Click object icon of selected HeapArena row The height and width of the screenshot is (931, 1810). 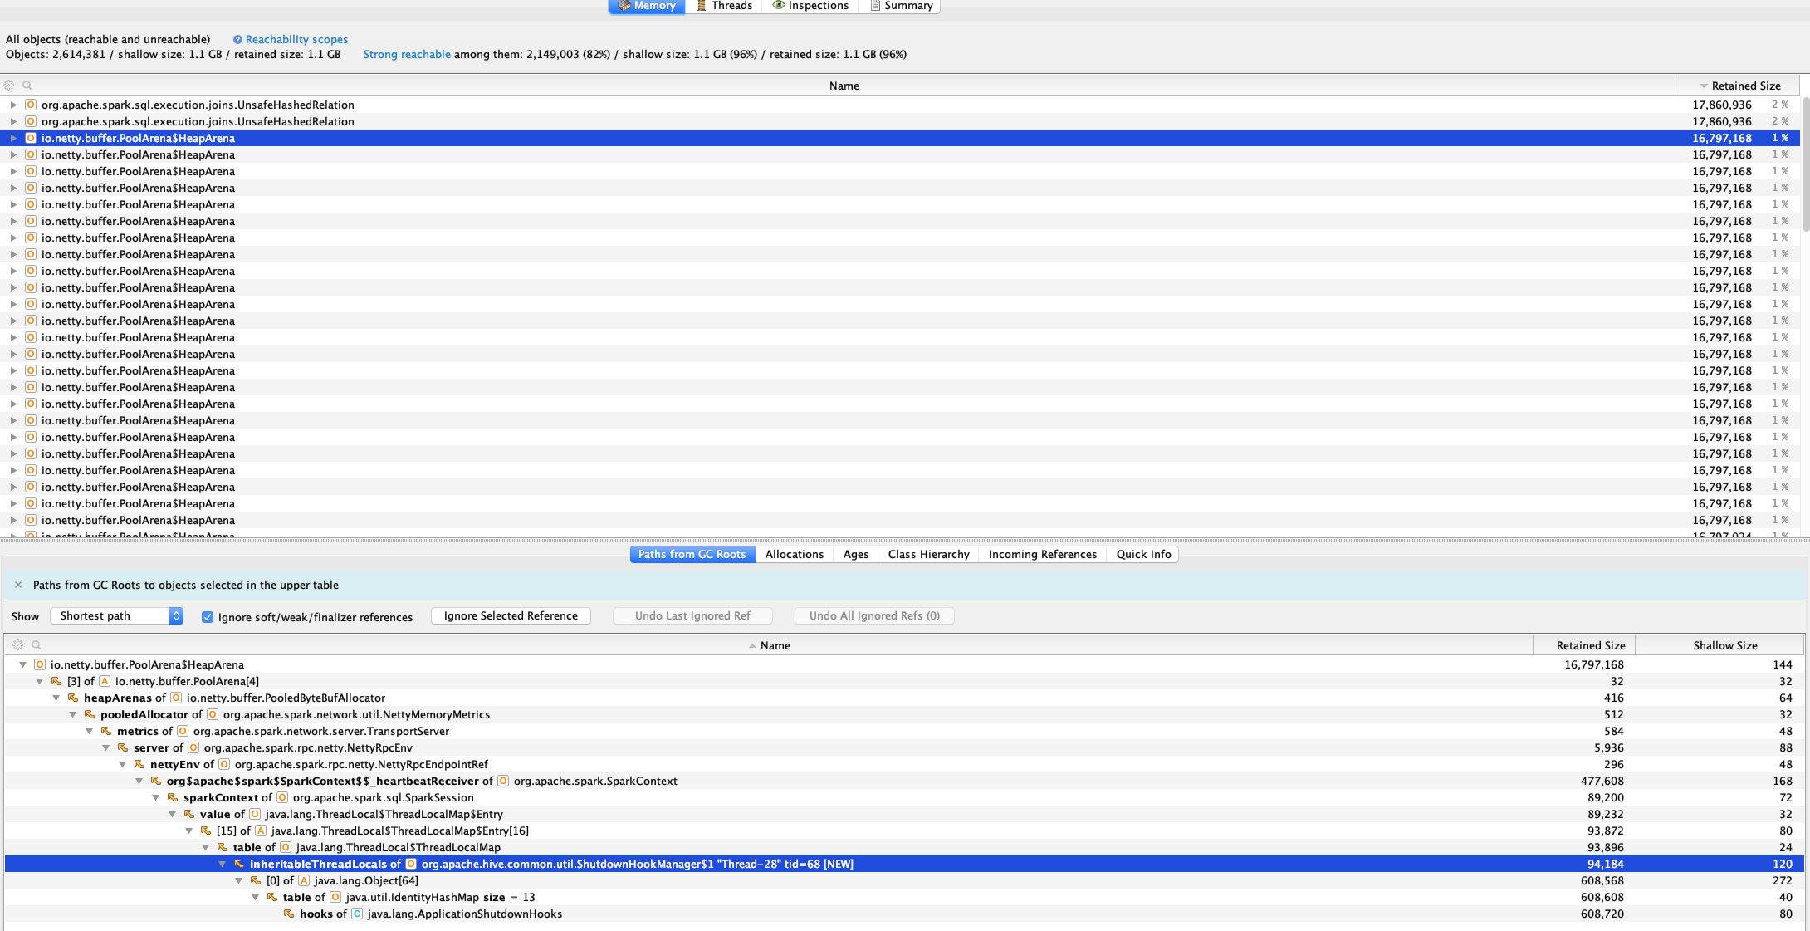(x=31, y=138)
